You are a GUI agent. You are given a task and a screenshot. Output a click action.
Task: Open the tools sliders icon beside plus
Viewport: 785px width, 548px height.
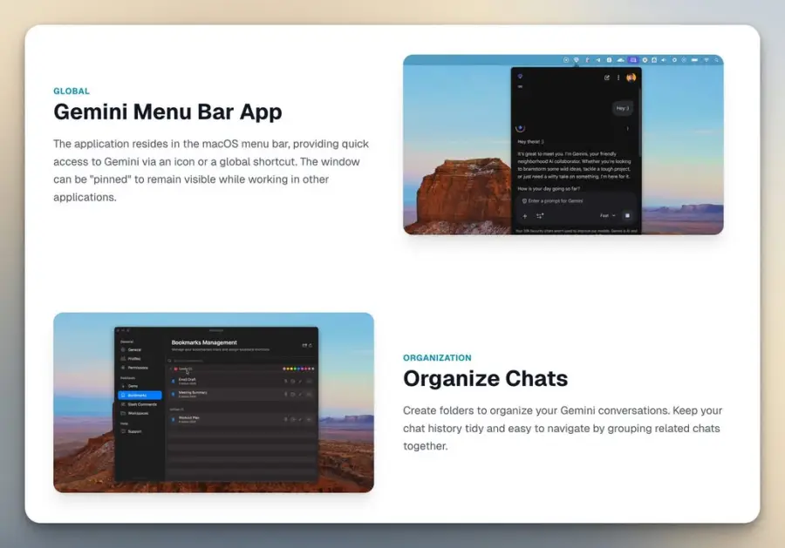tap(540, 216)
